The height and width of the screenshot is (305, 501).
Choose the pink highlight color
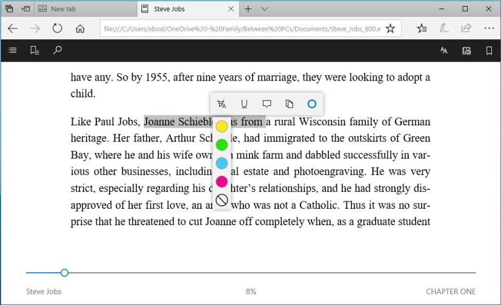[x=222, y=182]
